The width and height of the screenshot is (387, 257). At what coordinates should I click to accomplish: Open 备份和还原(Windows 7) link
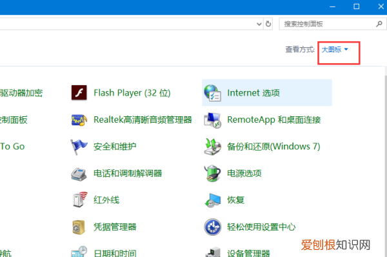click(273, 147)
